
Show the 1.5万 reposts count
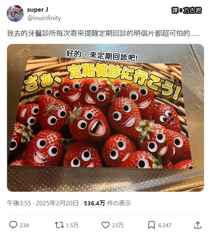click(72, 225)
